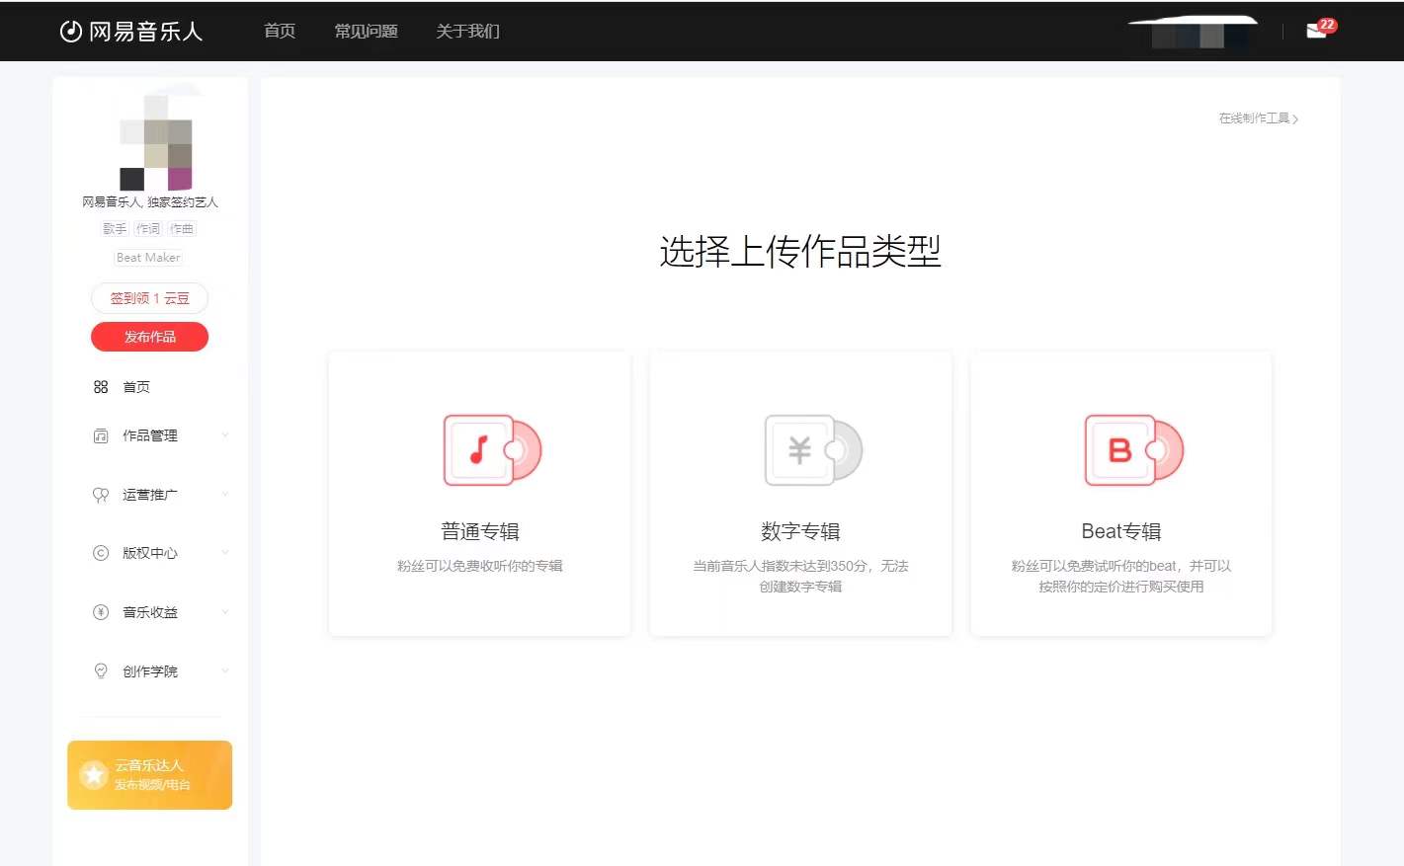Open the mail notifications envelope icon

[1316, 31]
